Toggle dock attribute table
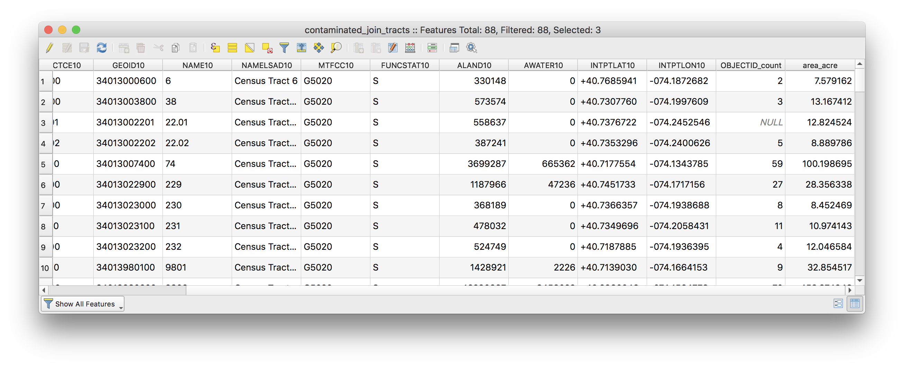 coord(454,48)
